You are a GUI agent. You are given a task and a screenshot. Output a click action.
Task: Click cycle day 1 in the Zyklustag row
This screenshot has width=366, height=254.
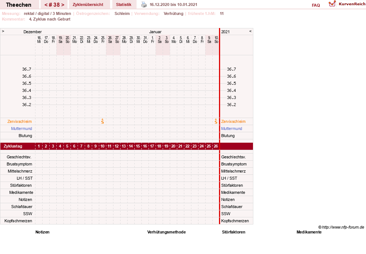[39, 146]
